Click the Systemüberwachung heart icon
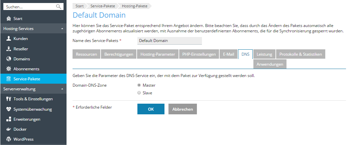This screenshot has width=347, height=145. click(9, 109)
